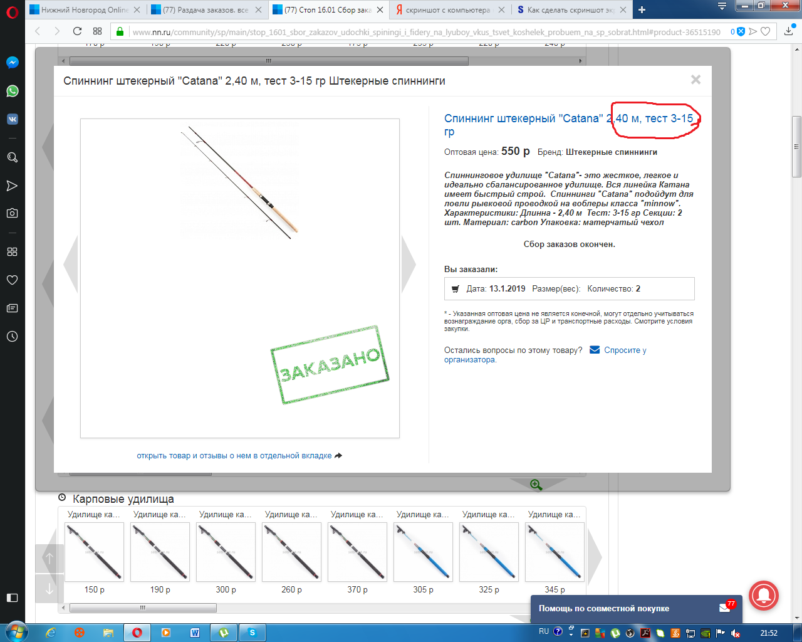802x642 pixels.
Task: Open personal news icon in sidebar
Action: click(x=12, y=308)
